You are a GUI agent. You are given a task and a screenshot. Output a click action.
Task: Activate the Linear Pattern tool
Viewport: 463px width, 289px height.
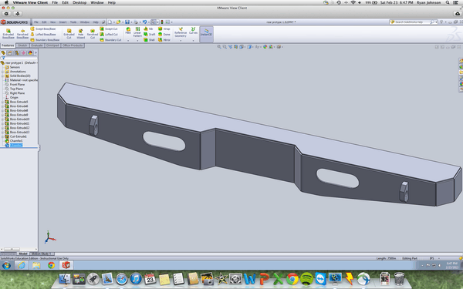tap(137, 32)
